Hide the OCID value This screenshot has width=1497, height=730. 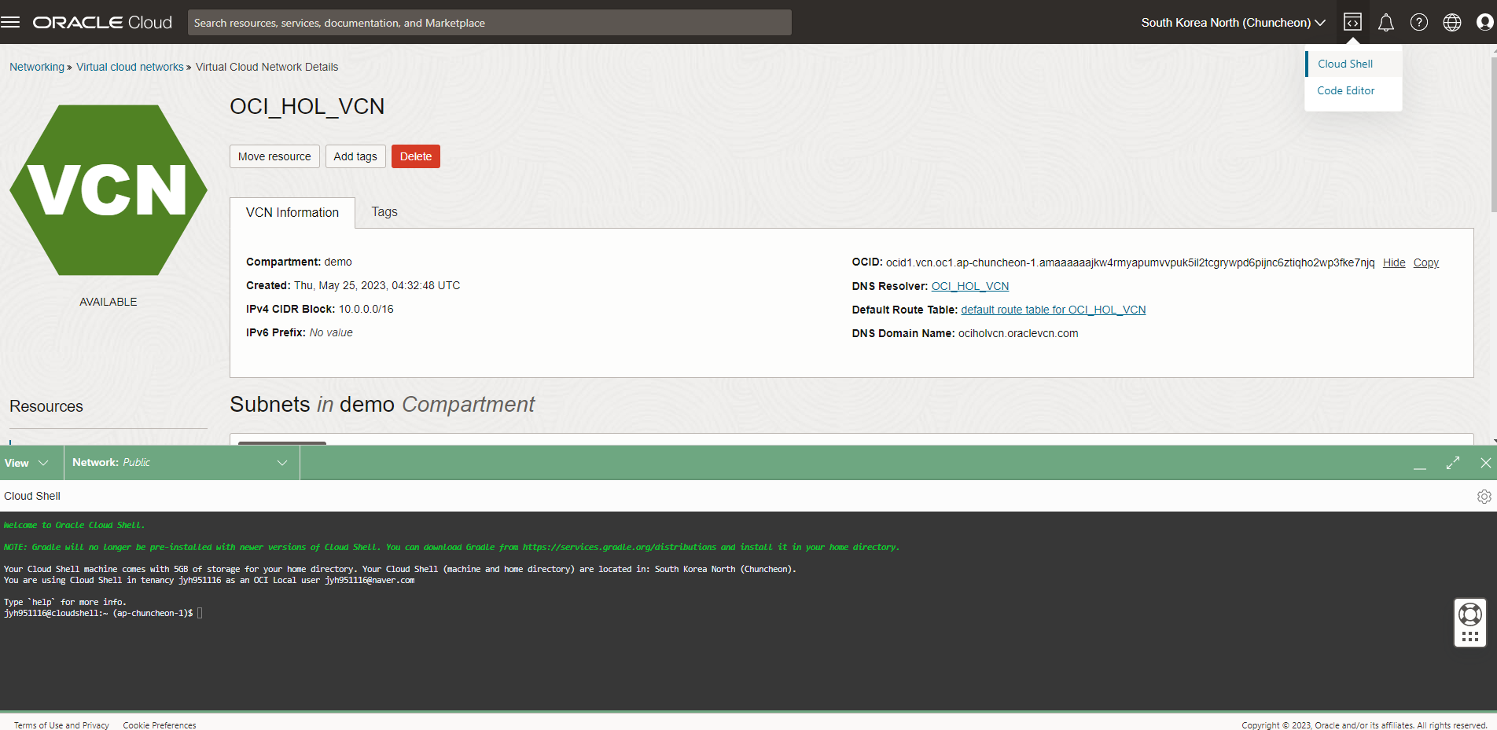click(1394, 262)
